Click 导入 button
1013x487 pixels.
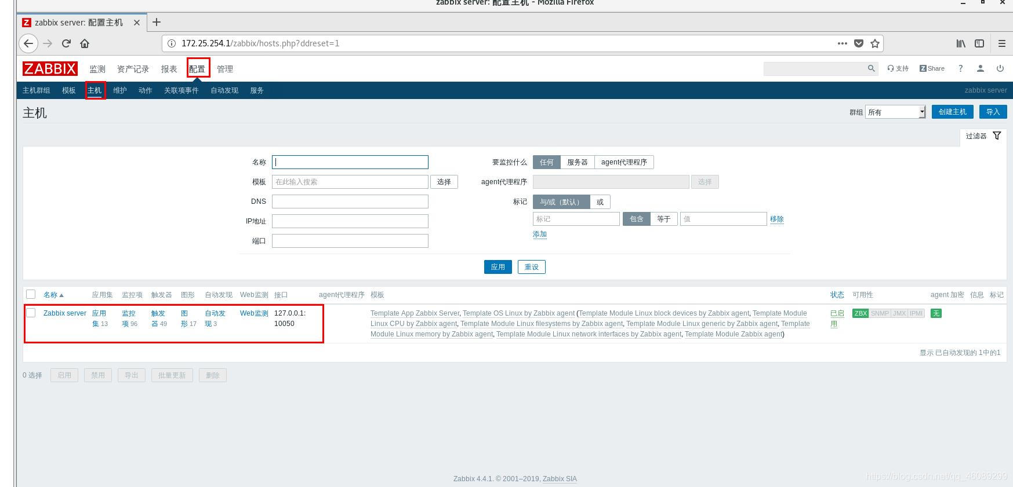993,112
